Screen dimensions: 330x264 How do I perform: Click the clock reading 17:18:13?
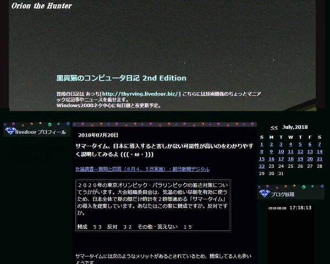click(300, 208)
